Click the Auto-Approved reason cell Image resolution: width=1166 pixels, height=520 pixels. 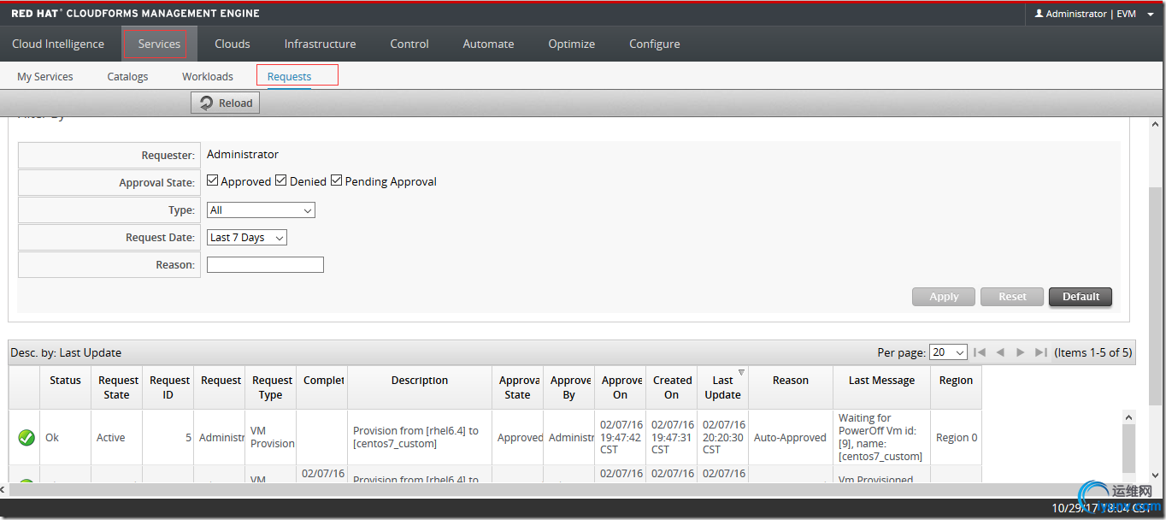[791, 438]
